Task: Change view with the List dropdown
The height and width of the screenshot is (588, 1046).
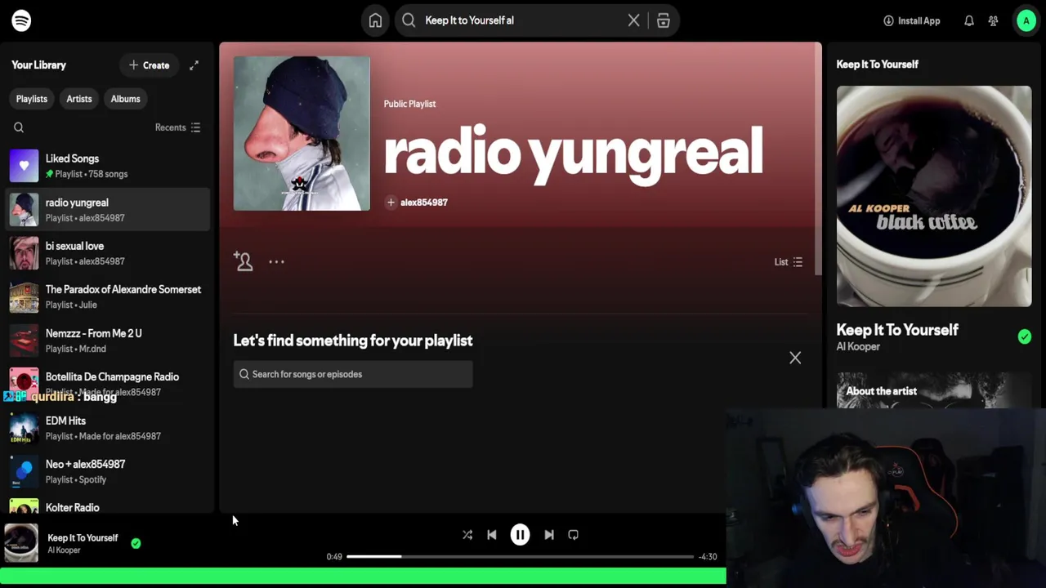Action: 789,262
